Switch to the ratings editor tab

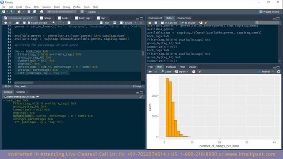(47, 18)
